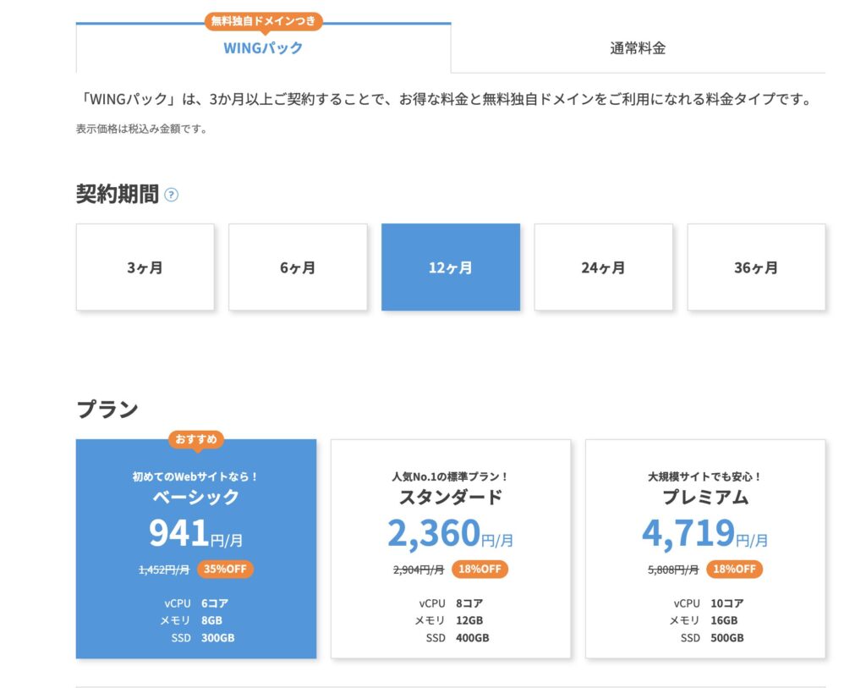The image size is (866, 688).
Task: Click the help icon beside 契約期間
Action: point(172,195)
